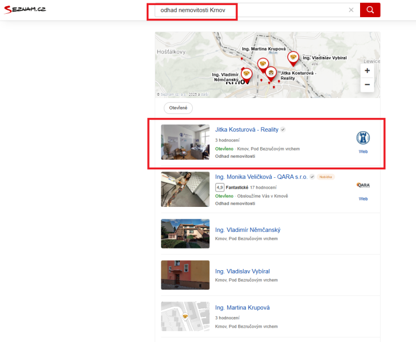Click address text under Ing. Vladimír Němčanský
Screen dimensions: 416x342
(247, 239)
